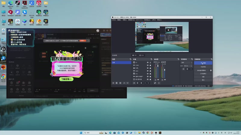Screen dimensions: 241x135
Task: Mute the Mic/Aux channel speaker icon
Action: click(158, 79)
